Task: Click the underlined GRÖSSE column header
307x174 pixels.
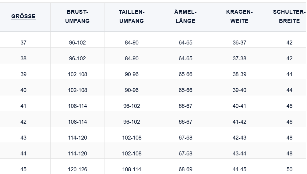Action: tap(23, 16)
